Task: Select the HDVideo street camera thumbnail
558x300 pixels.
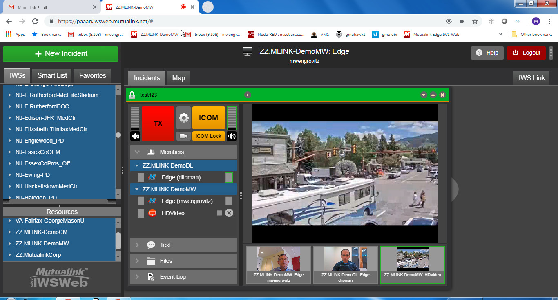Action: tap(413, 265)
